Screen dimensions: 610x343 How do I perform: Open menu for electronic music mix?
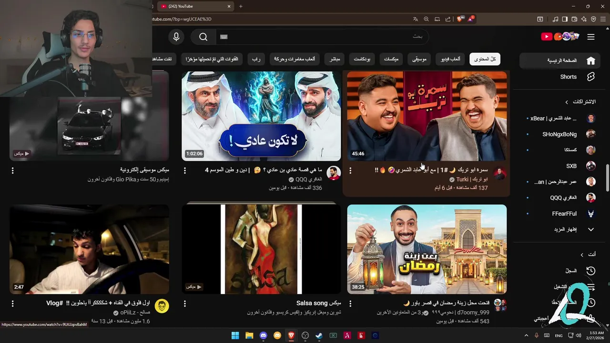[12, 170]
